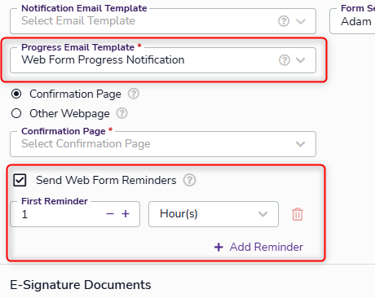This screenshot has width=375, height=298.
Task: Click help icon in Progress Email Template field
Action: click(285, 60)
